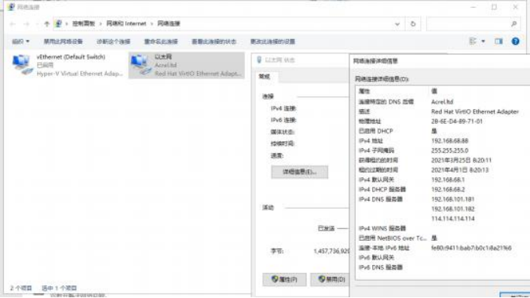Select the IPv4 地址 192.168.68.88 row
The width and height of the screenshot is (530, 298).
[443, 140]
